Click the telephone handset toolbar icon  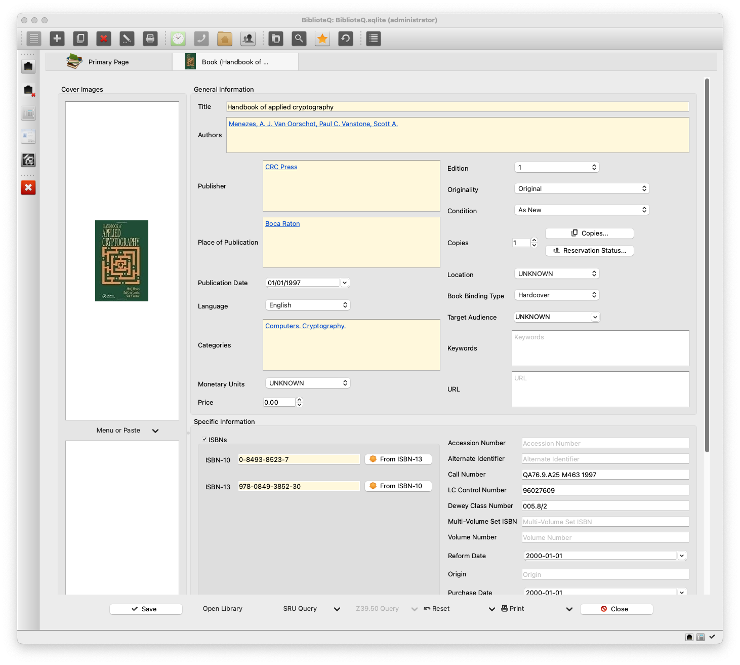[x=201, y=38]
